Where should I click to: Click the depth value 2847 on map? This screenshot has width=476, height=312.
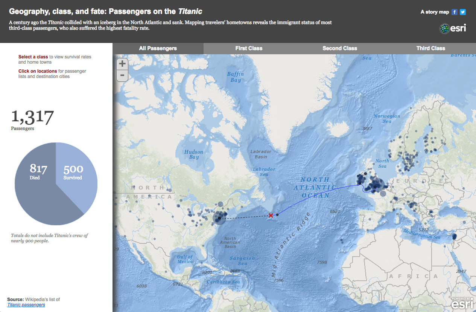[461, 271]
